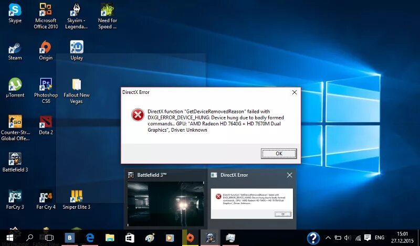Open the Skype desktop shortcut
Screen dimensions: 420x246
click(x=15, y=14)
